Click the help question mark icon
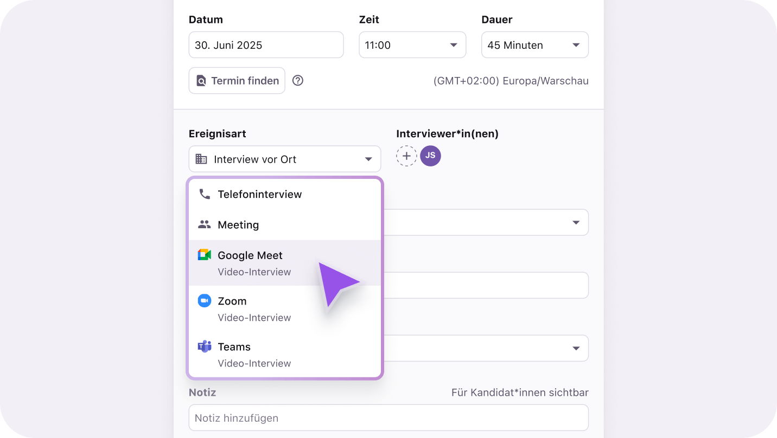This screenshot has width=777, height=438. (298, 81)
